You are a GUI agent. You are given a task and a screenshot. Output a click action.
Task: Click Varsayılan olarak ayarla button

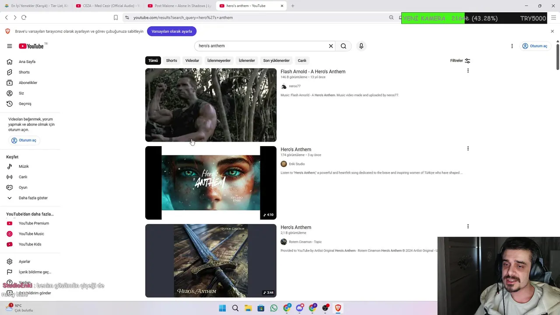point(171,31)
